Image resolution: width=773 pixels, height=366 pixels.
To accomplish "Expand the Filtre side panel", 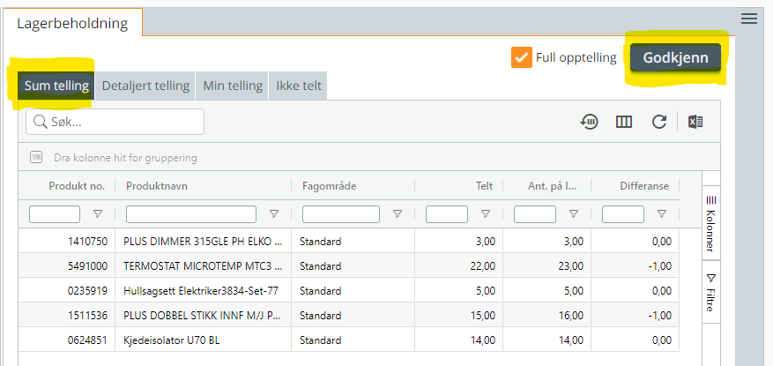I will 711,292.
